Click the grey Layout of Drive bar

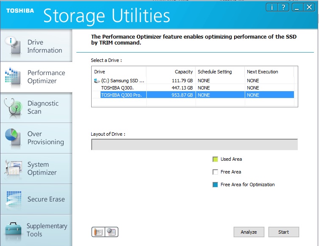coord(194,145)
